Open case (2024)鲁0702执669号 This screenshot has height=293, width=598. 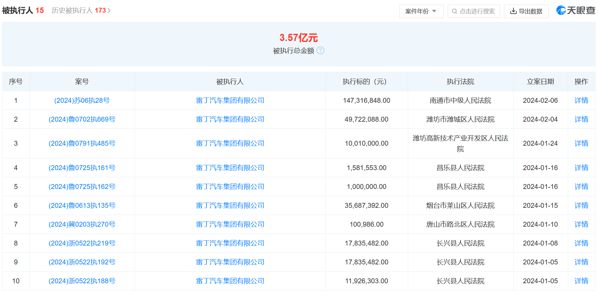(x=82, y=119)
